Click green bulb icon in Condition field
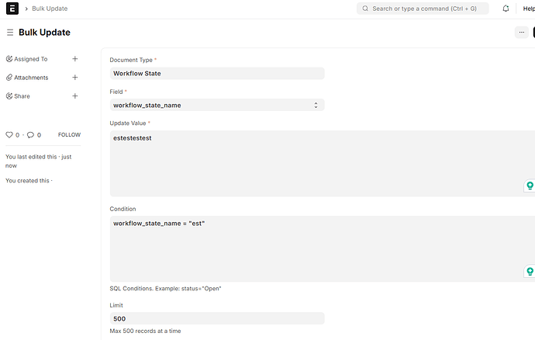535x340 pixels. point(530,271)
